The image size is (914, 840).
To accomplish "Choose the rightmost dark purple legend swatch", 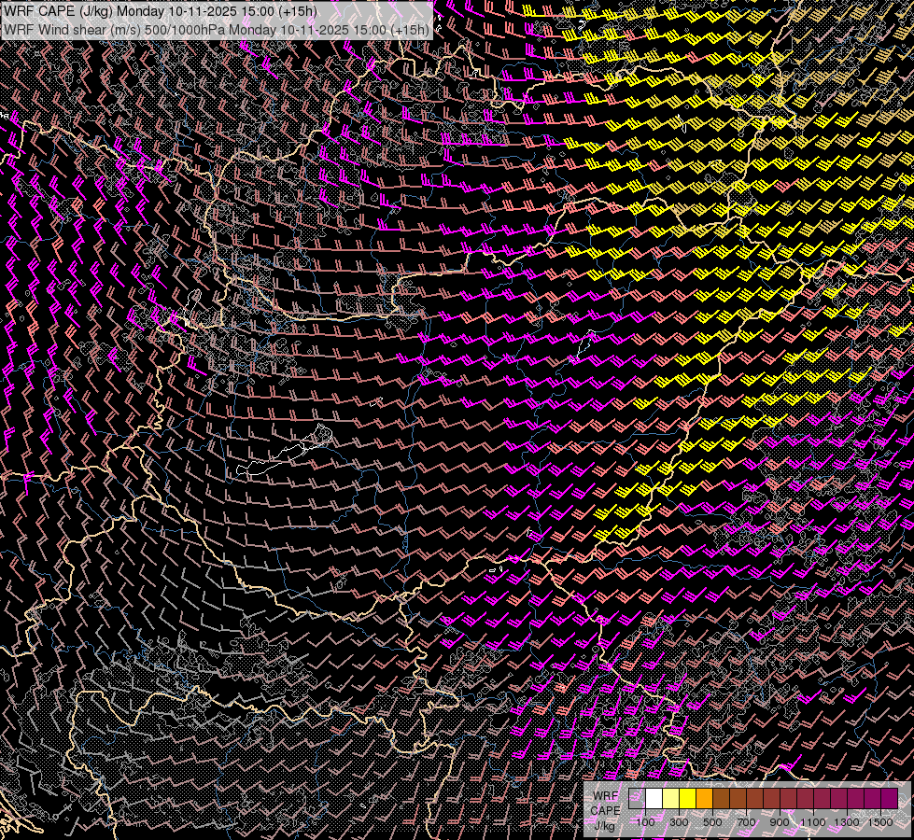I will [889, 798].
